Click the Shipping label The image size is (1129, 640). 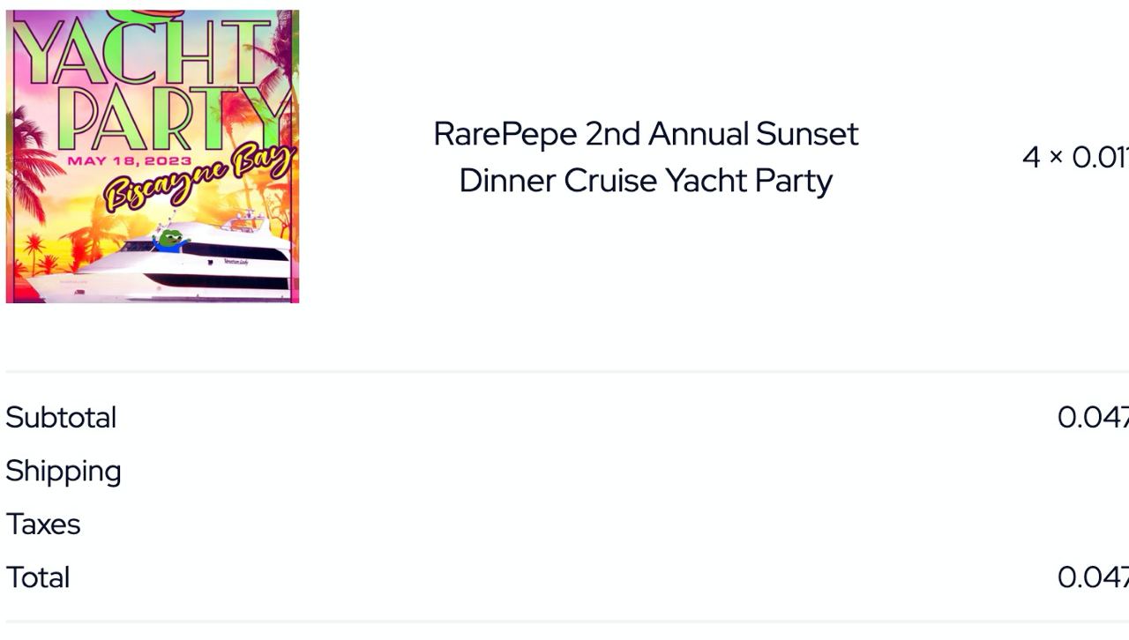click(x=64, y=472)
